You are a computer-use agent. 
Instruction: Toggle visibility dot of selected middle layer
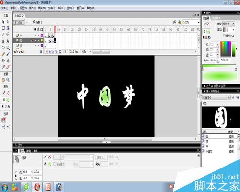click(35, 40)
